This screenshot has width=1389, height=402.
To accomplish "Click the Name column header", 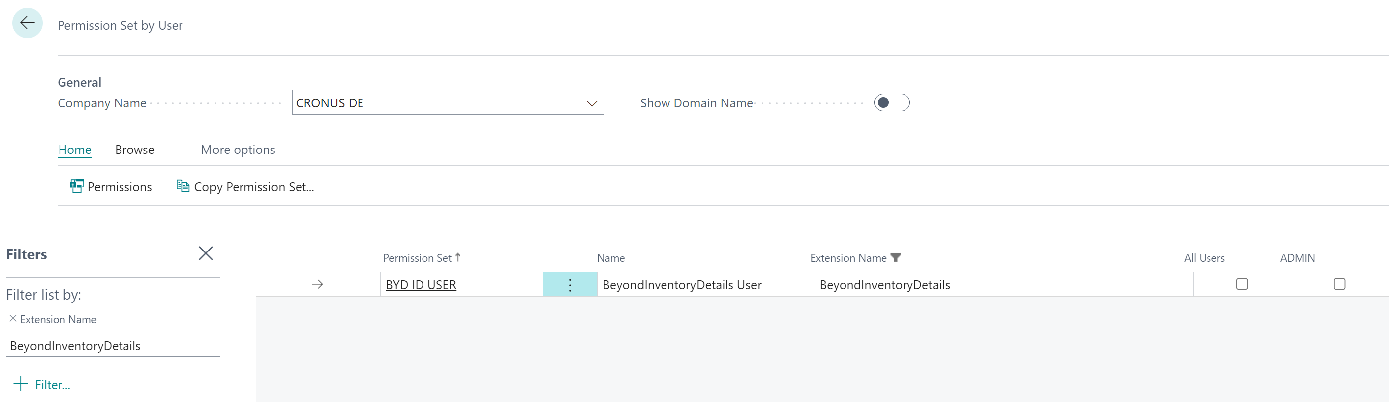I will pos(610,258).
